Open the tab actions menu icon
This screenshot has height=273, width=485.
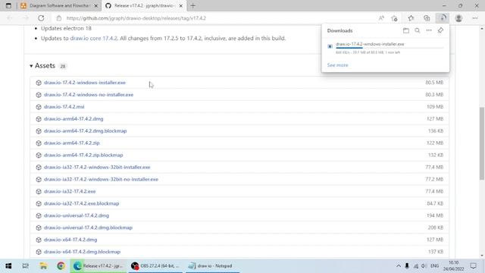click(8, 5)
